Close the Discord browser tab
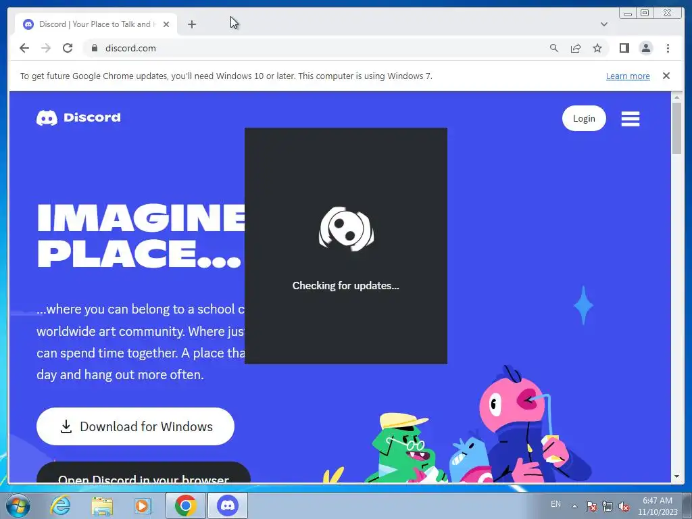The image size is (692, 519). [x=166, y=24]
